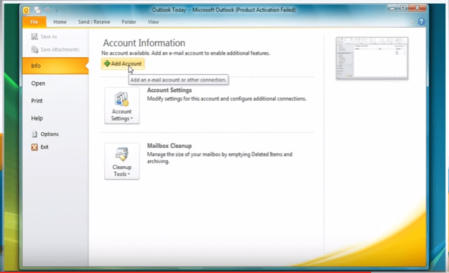
Task: Open the File tab
Action: click(x=34, y=22)
